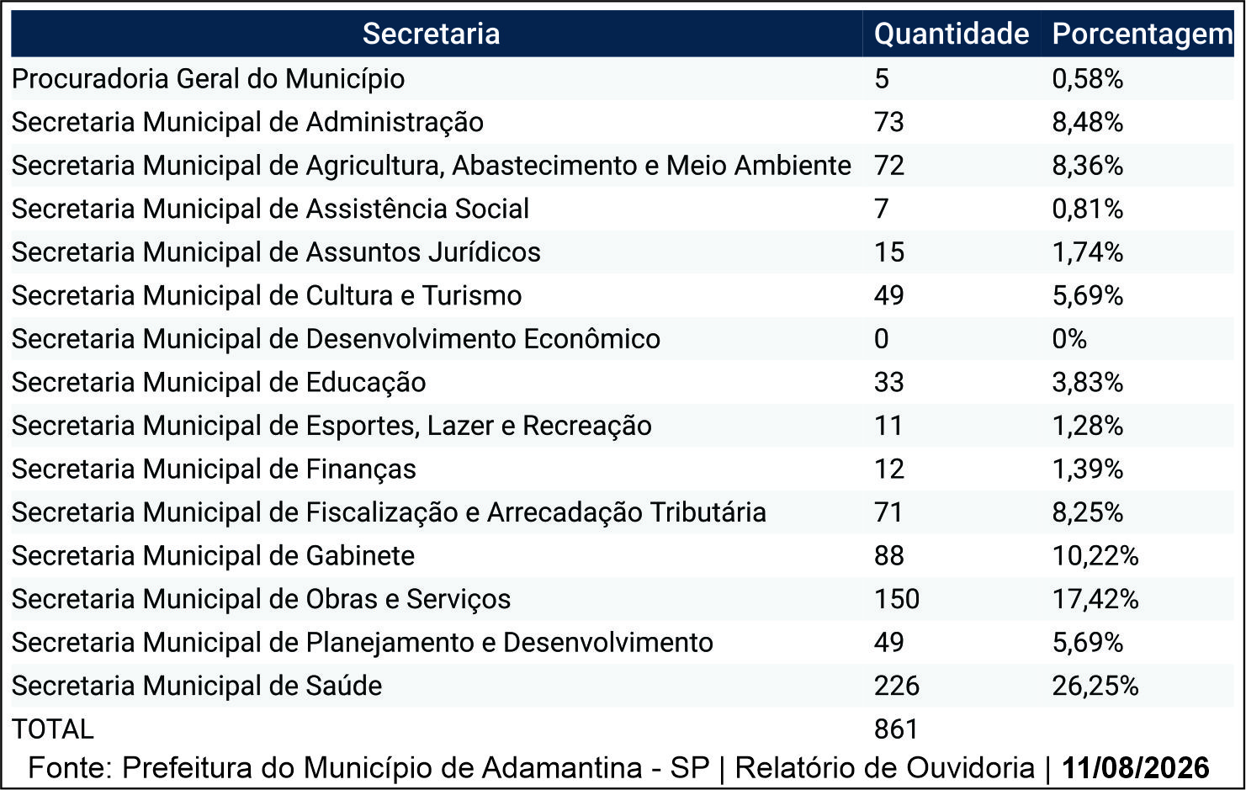
Task: Click the date 11/08/2026 in the footer
Action: [1136, 768]
